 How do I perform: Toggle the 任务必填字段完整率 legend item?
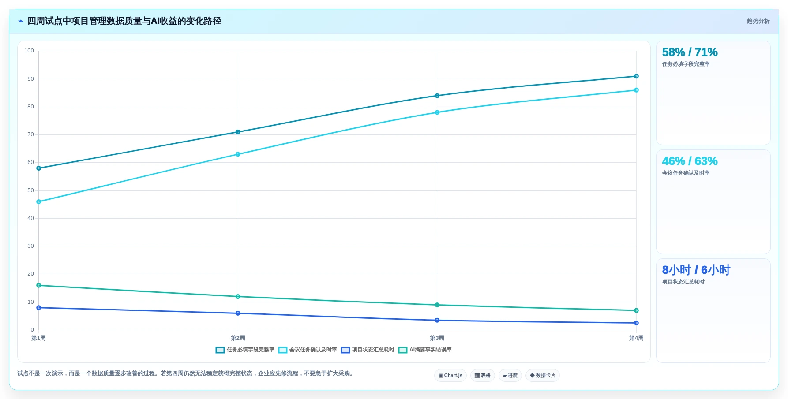click(245, 350)
